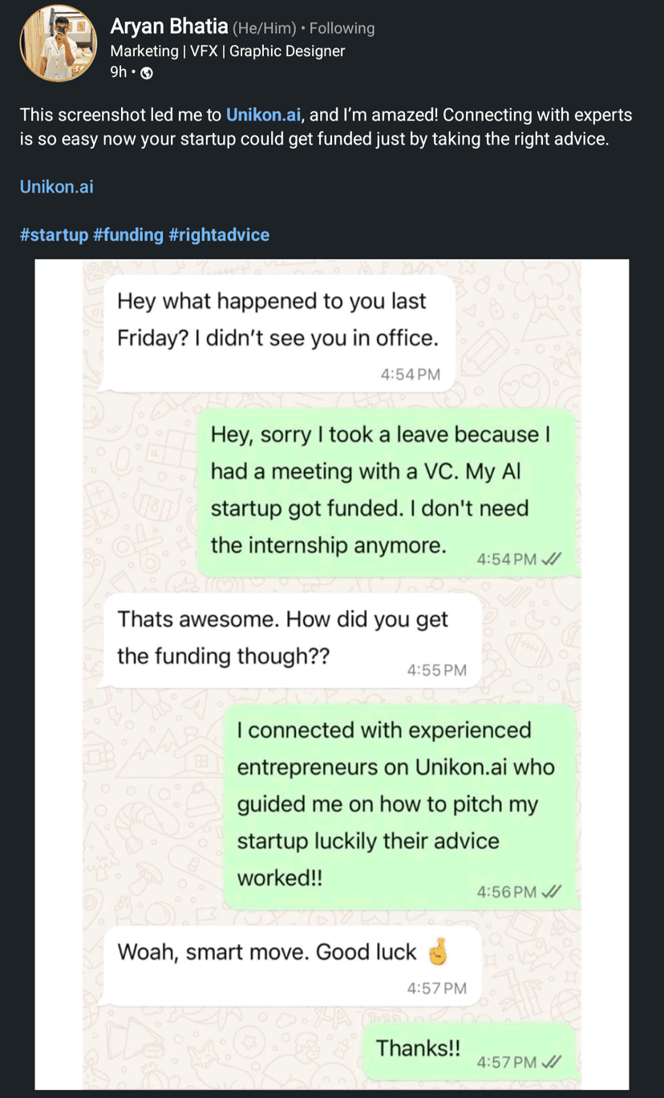Screen dimensions: 664x1098
Task: Open the #funding hashtag
Action: pos(128,234)
